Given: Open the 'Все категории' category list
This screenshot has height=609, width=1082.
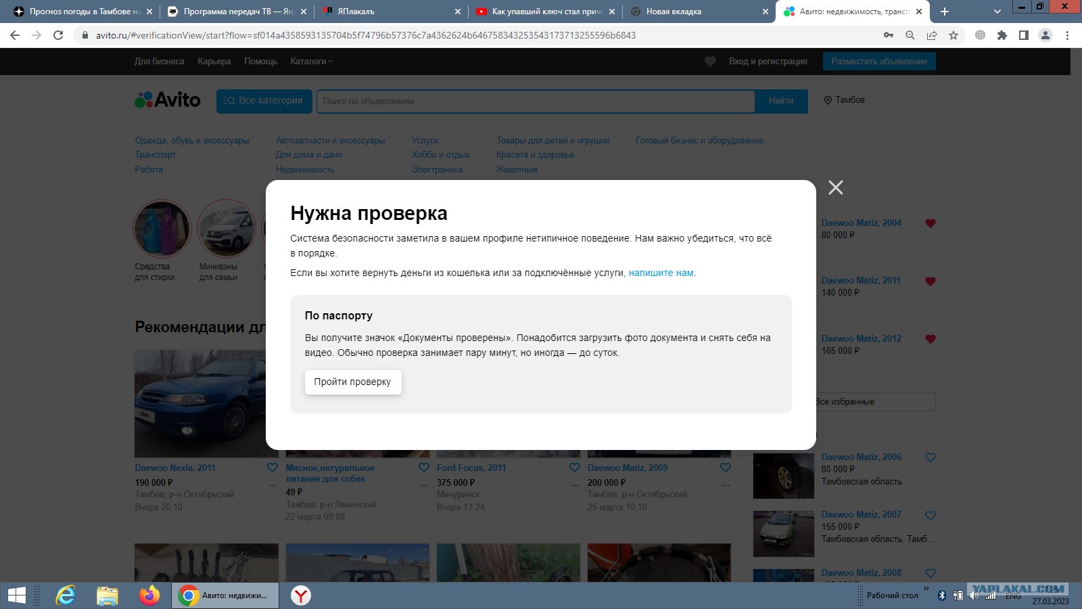Looking at the screenshot, I should coord(264,101).
